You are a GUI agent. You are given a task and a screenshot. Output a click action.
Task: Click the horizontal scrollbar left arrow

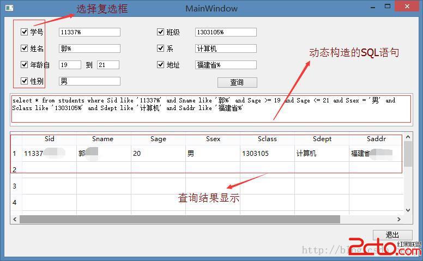pyautogui.click(x=15, y=220)
